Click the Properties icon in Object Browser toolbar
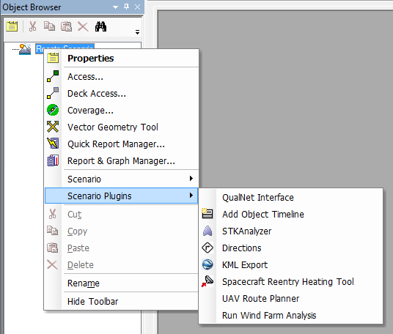The width and height of the screenshot is (393, 334). pos(12,26)
